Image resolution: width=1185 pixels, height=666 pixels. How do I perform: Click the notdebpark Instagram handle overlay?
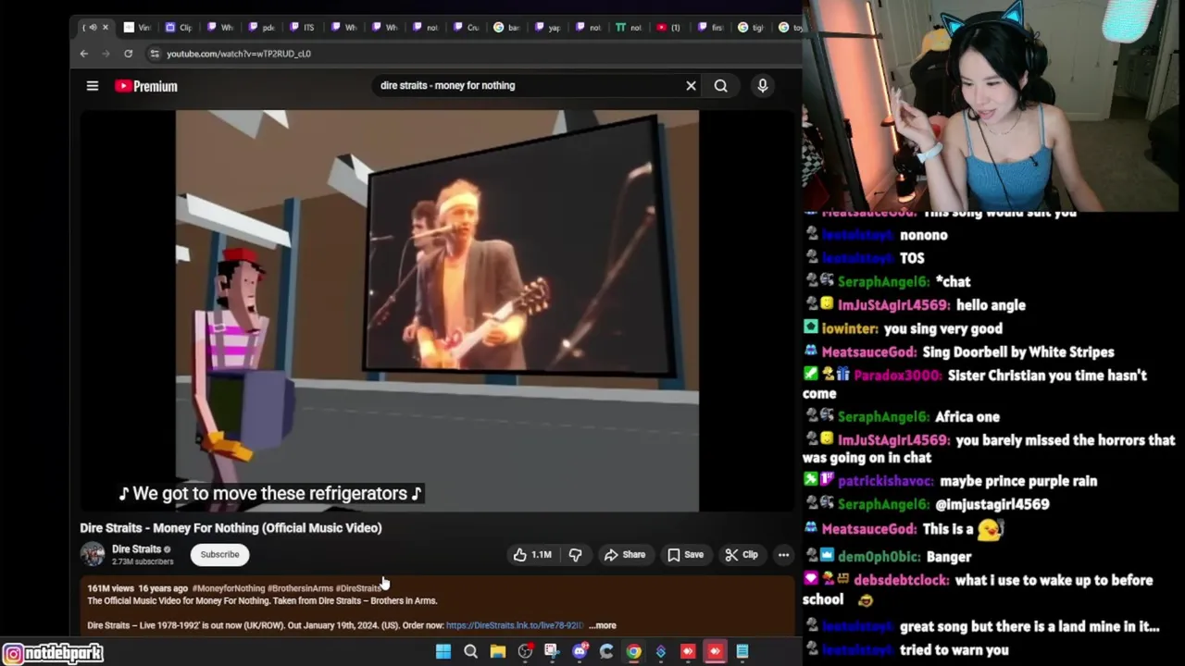53,653
